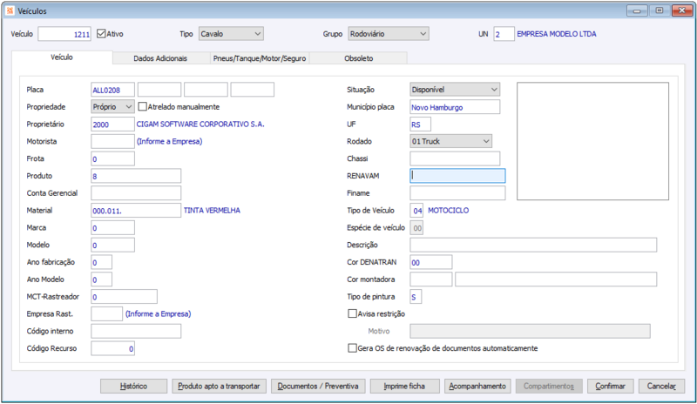
Task: Click the EMPRESA MODELO LTDA text
Action: (556, 34)
